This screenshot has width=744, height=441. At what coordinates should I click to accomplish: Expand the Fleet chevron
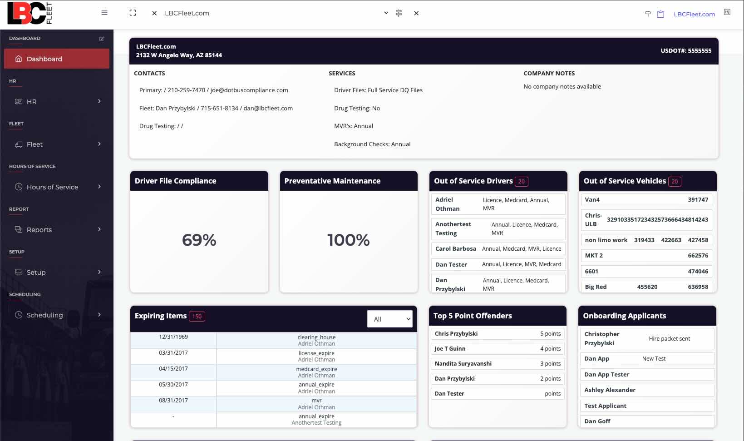(x=99, y=144)
